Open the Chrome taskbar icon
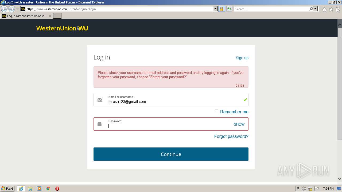 point(48,189)
